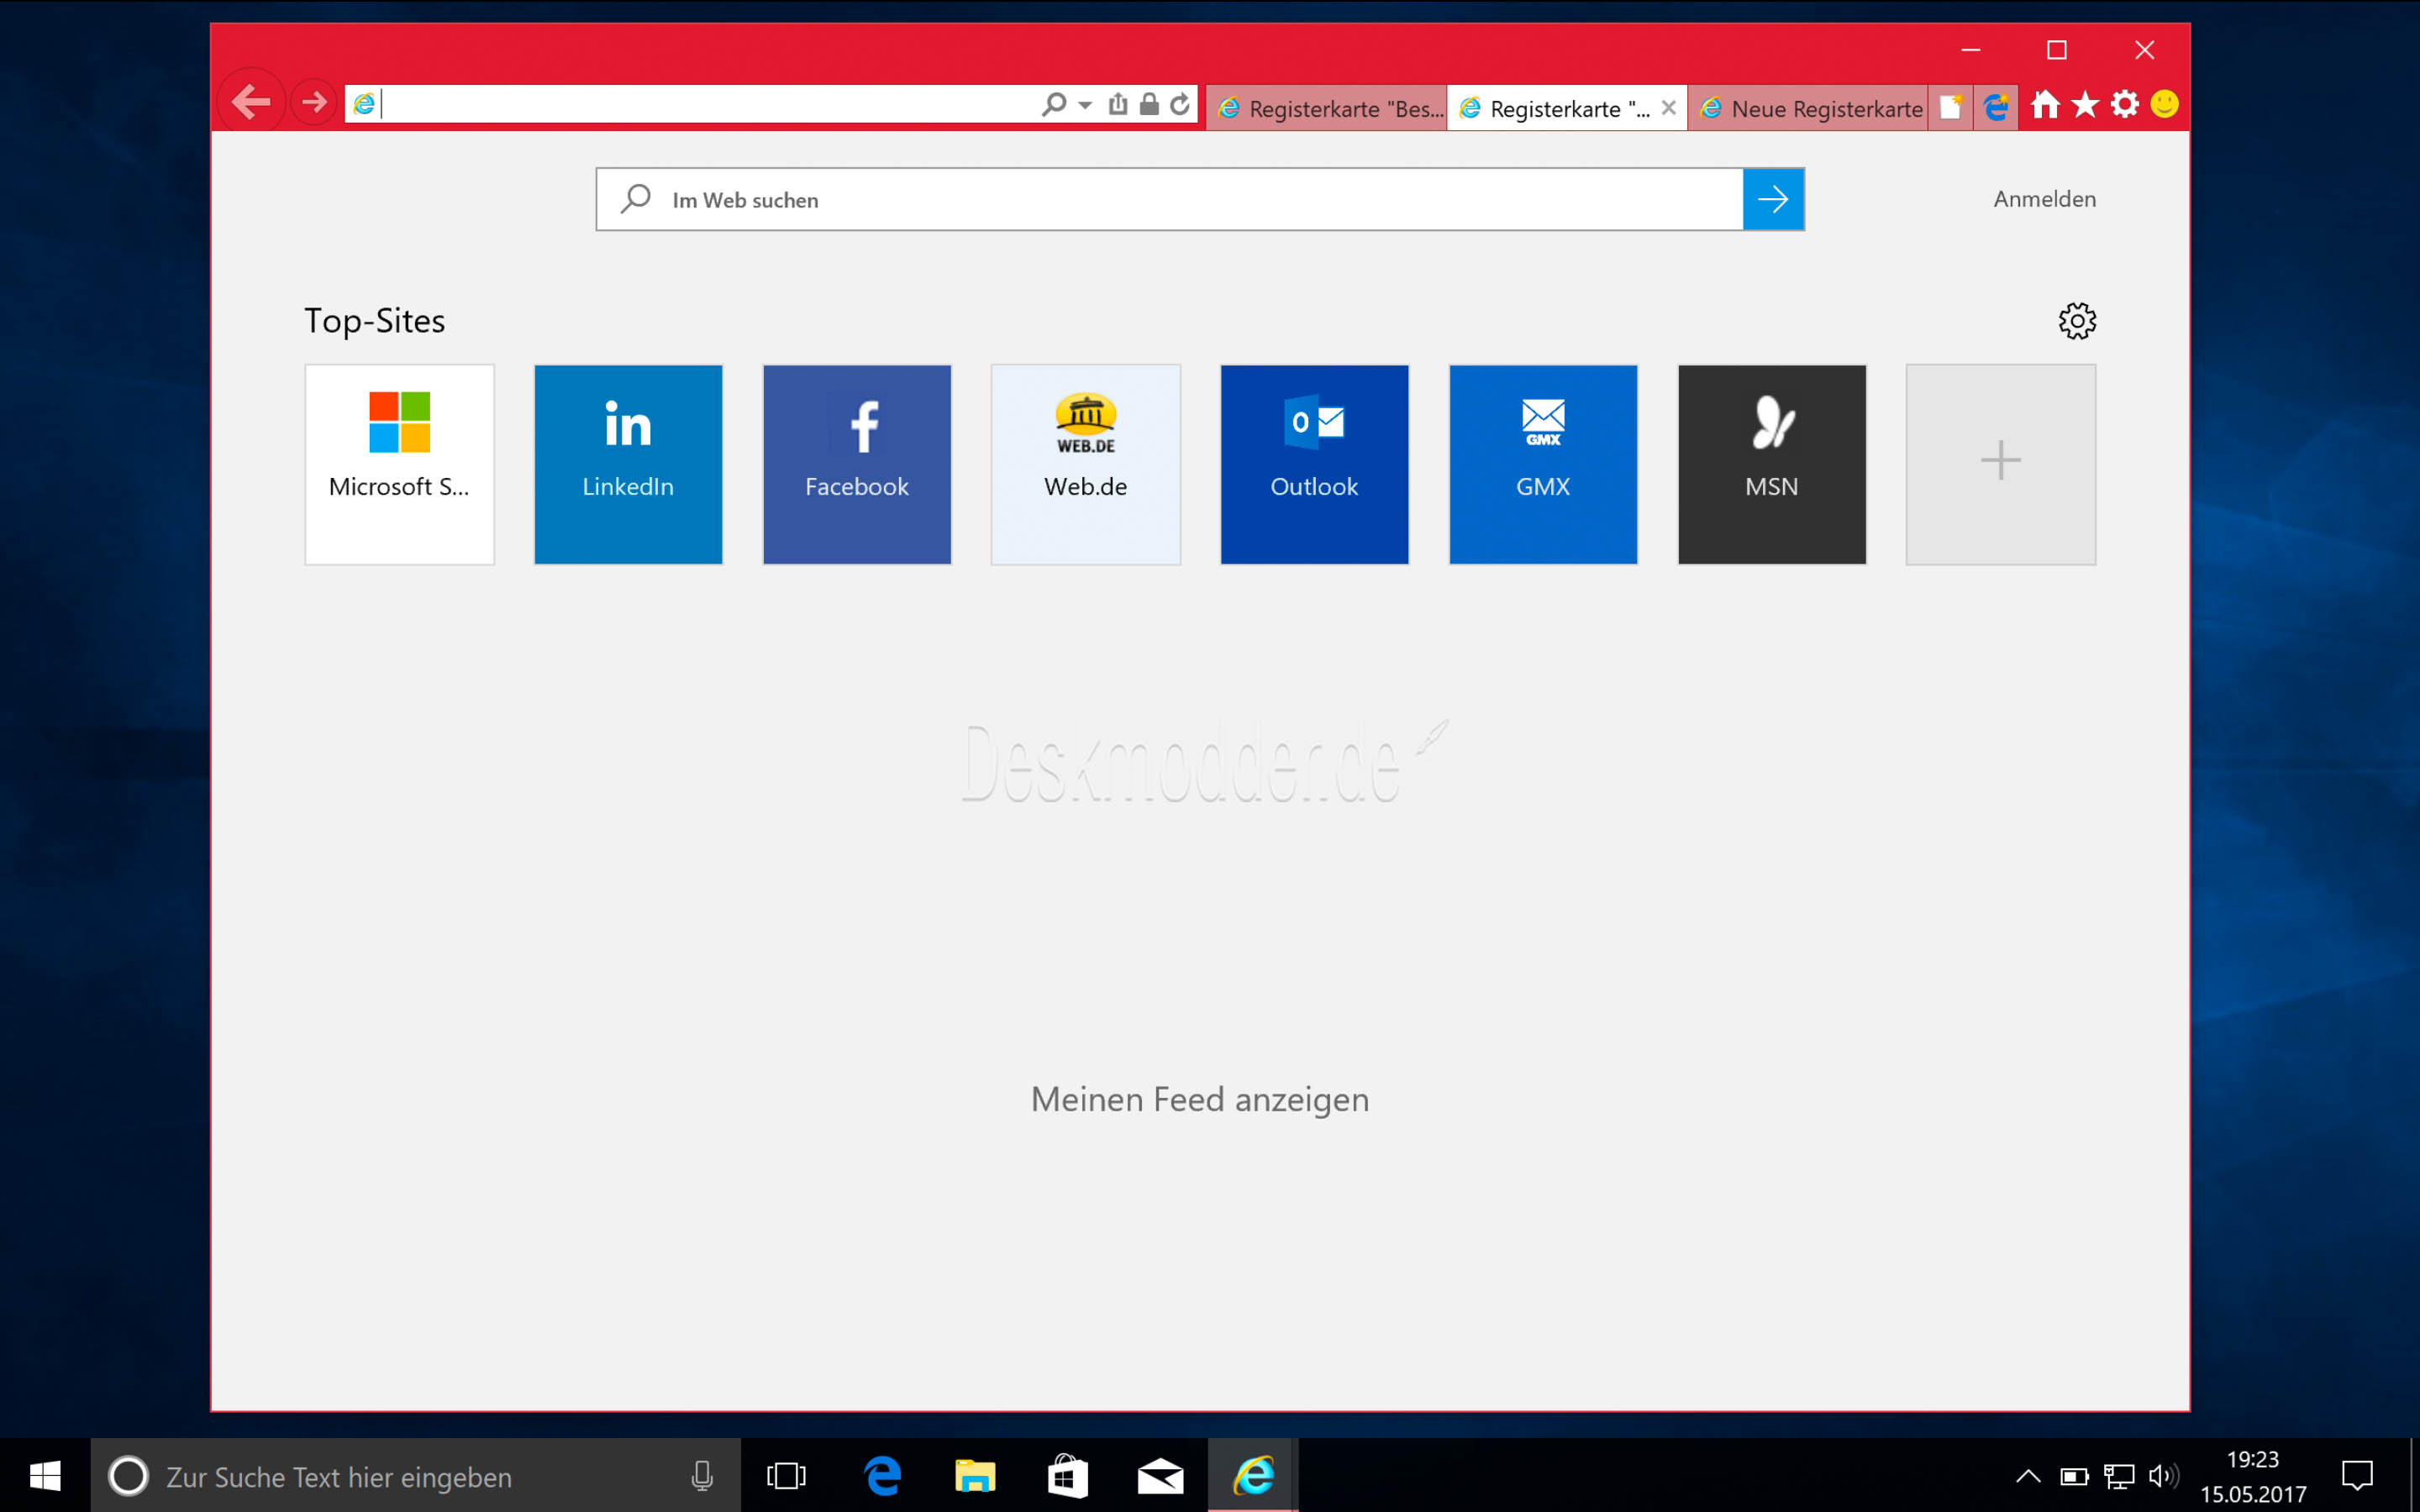This screenshot has height=1512, width=2420.
Task: Expand the address bar autocomplete dropdown arrow
Action: pyautogui.click(x=1085, y=104)
